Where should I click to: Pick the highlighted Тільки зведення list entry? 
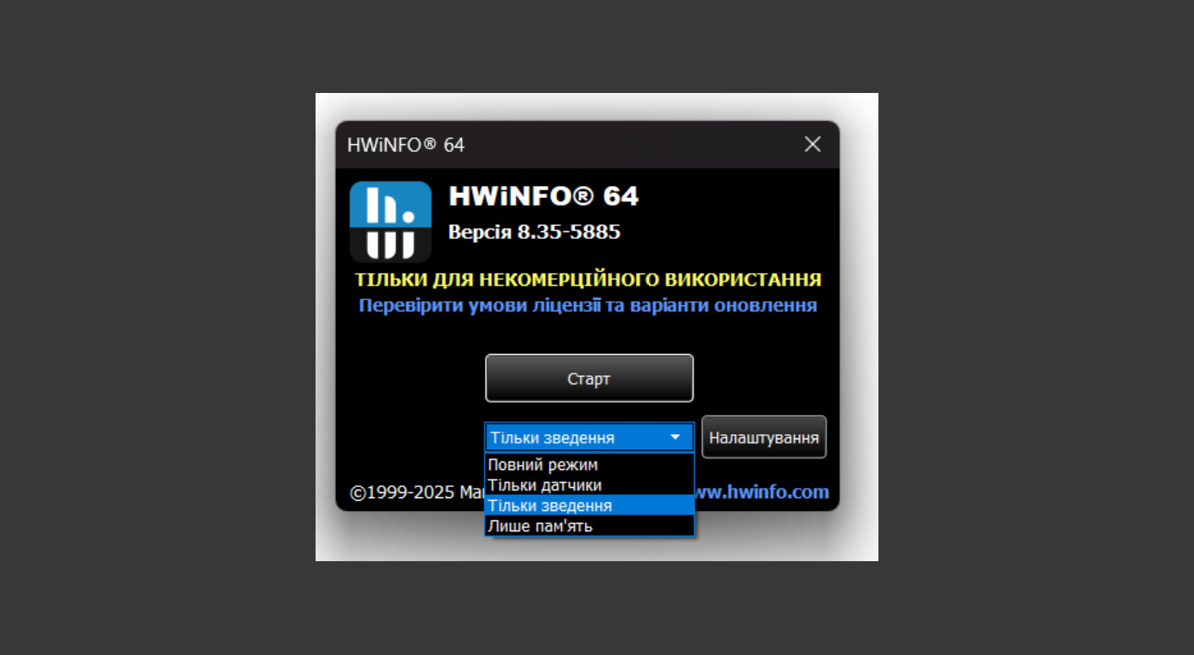(x=589, y=505)
